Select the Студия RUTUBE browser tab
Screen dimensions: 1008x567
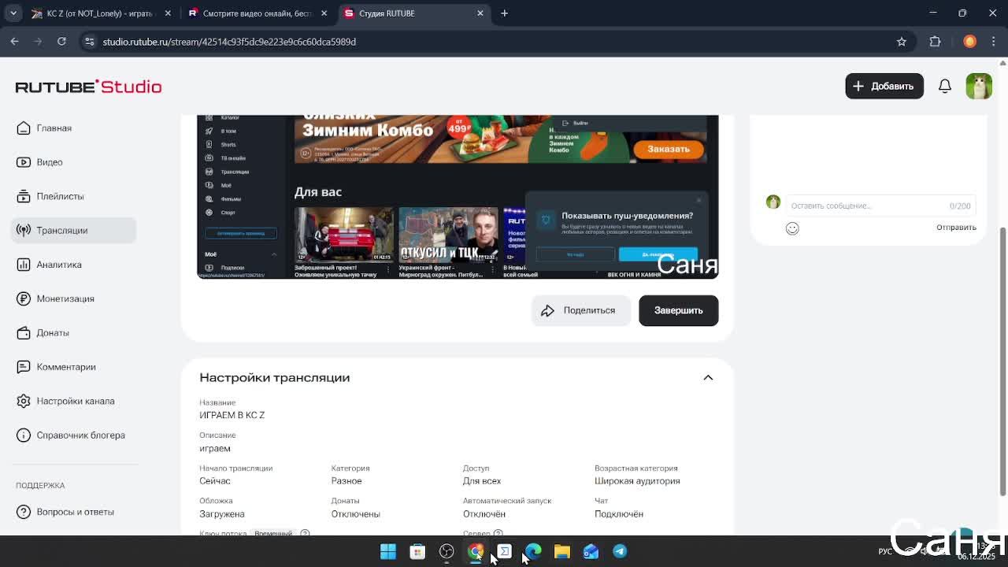(x=413, y=13)
